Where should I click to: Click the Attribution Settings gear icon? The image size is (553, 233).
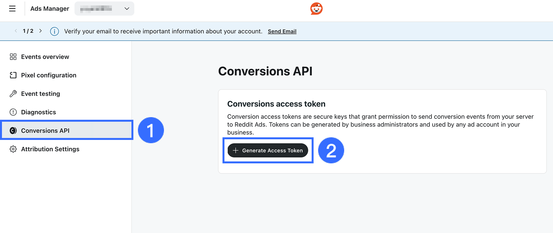(13, 149)
